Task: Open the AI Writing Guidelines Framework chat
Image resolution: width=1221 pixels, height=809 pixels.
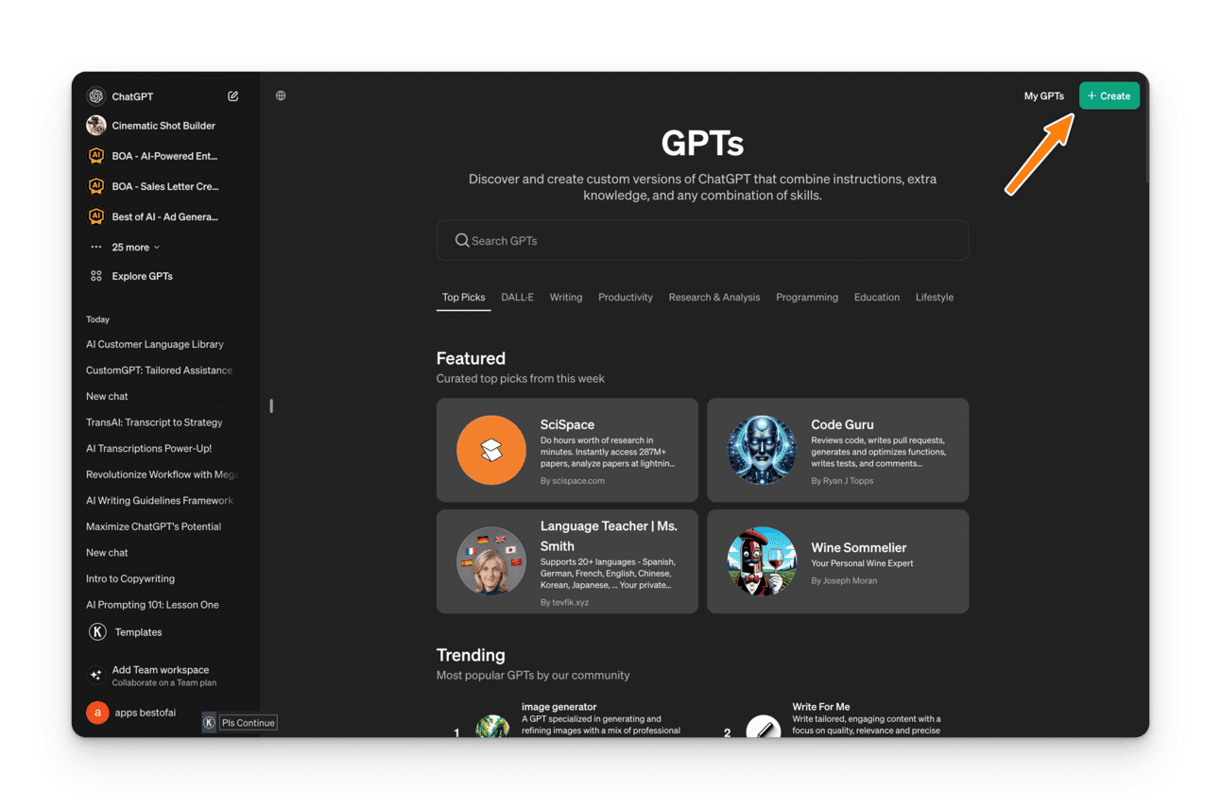Action: point(161,501)
